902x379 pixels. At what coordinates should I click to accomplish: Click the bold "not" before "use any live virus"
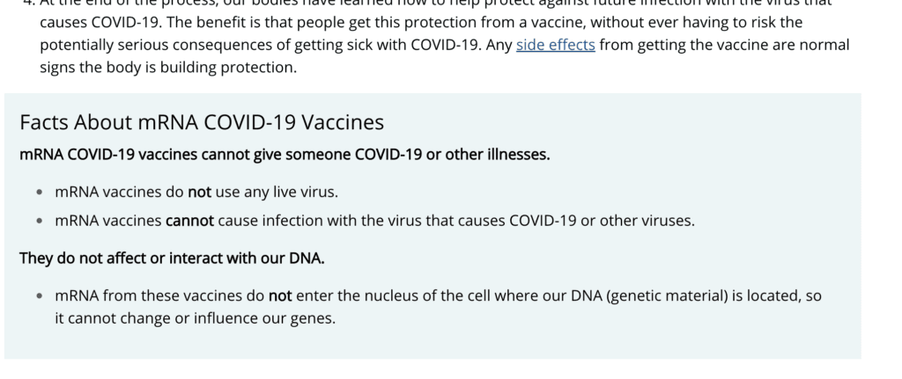pos(200,193)
